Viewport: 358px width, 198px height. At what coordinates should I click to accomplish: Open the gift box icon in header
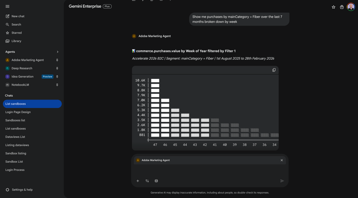click(342, 7)
